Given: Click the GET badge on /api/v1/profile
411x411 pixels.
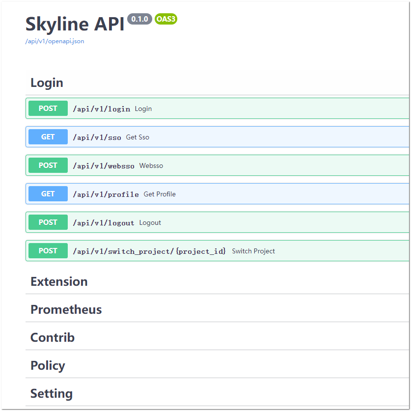Looking at the screenshot, I should point(48,193).
